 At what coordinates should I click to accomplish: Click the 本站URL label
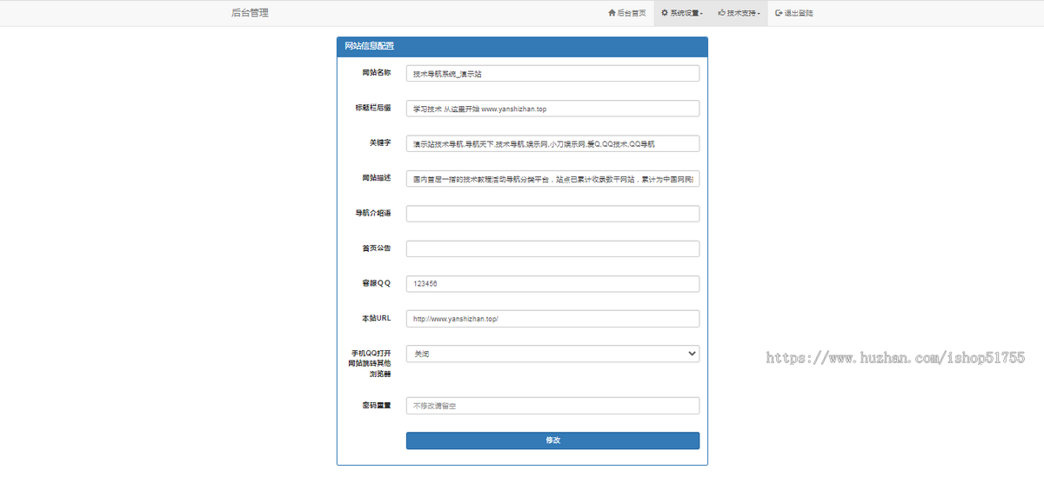click(377, 318)
